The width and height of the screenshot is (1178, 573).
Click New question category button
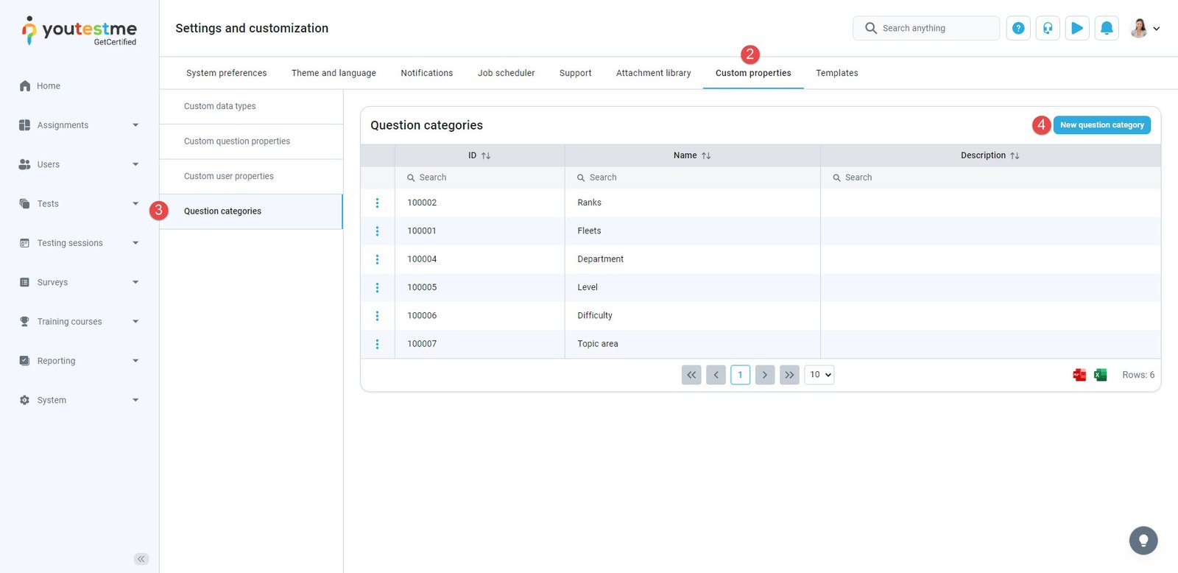click(1101, 125)
